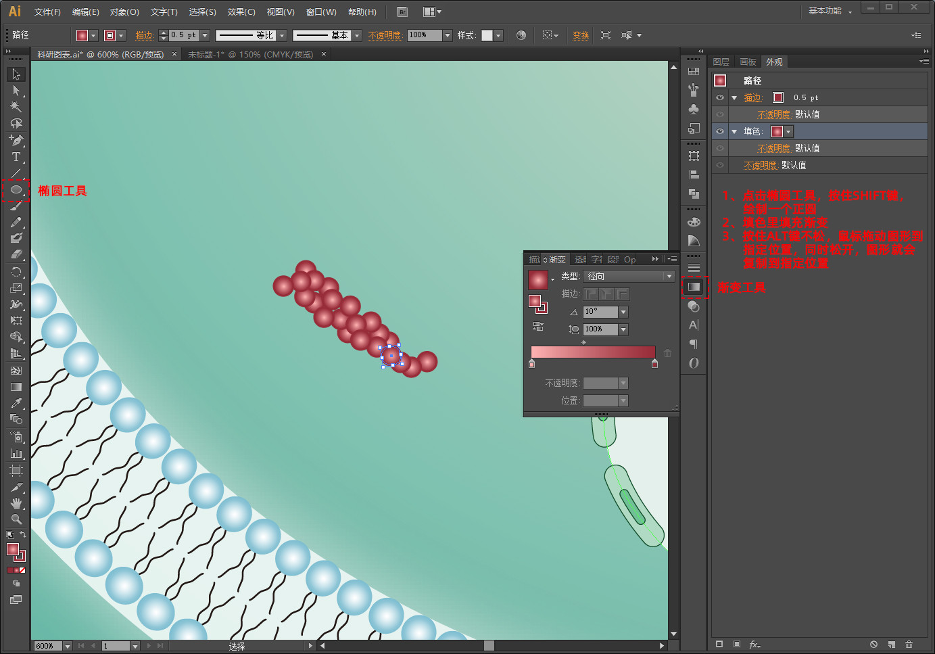Open the Paragraph panel dock icon
The image size is (935, 654).
[x=694, y=344]
